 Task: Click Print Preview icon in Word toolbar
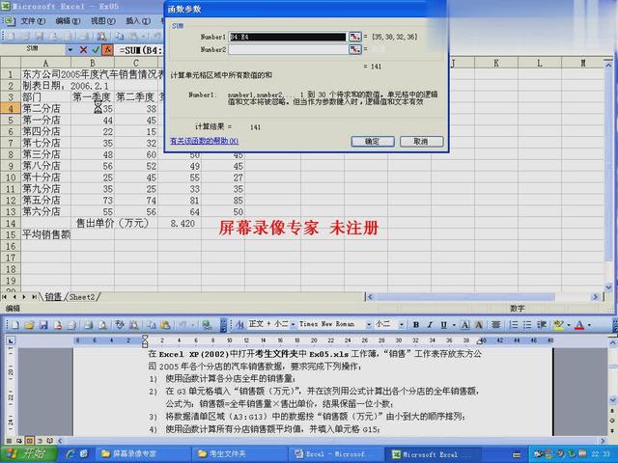click(102, 325)
